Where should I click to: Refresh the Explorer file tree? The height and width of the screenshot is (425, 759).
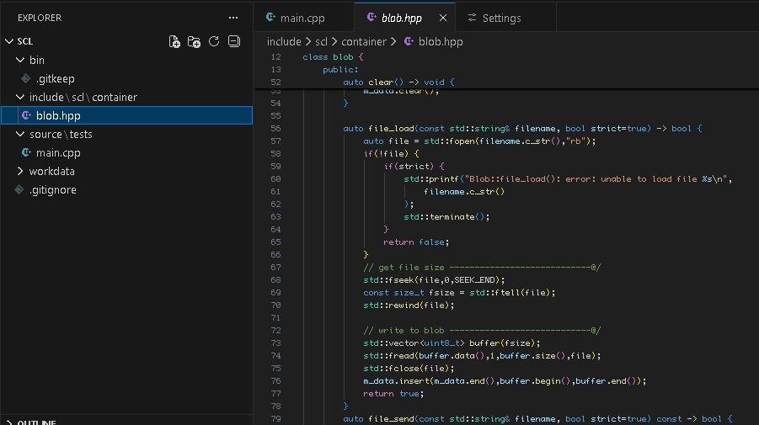coord(214,41)
